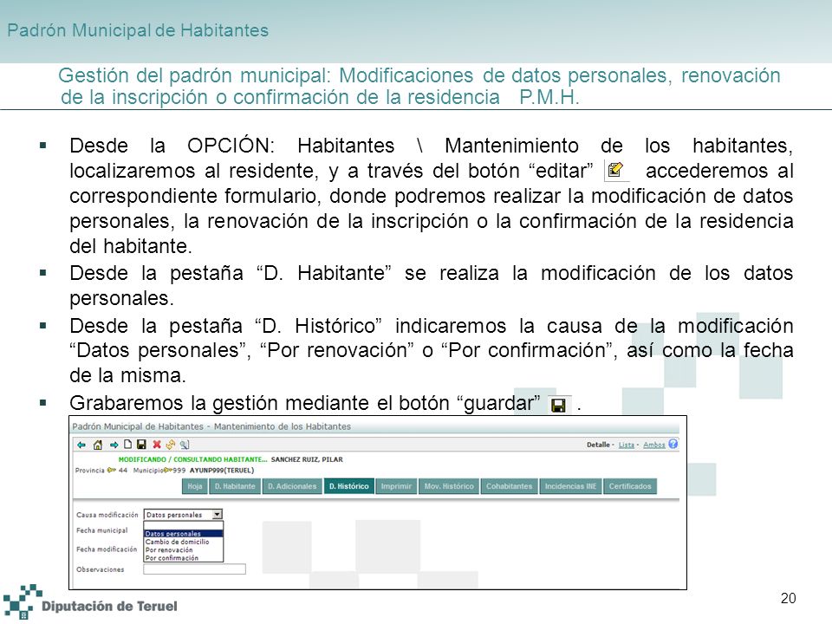Screen dimensions: 832x624
Task: Click "SANCHEZ RUIZ, PILAR" name text
Action: pos(307,459)
